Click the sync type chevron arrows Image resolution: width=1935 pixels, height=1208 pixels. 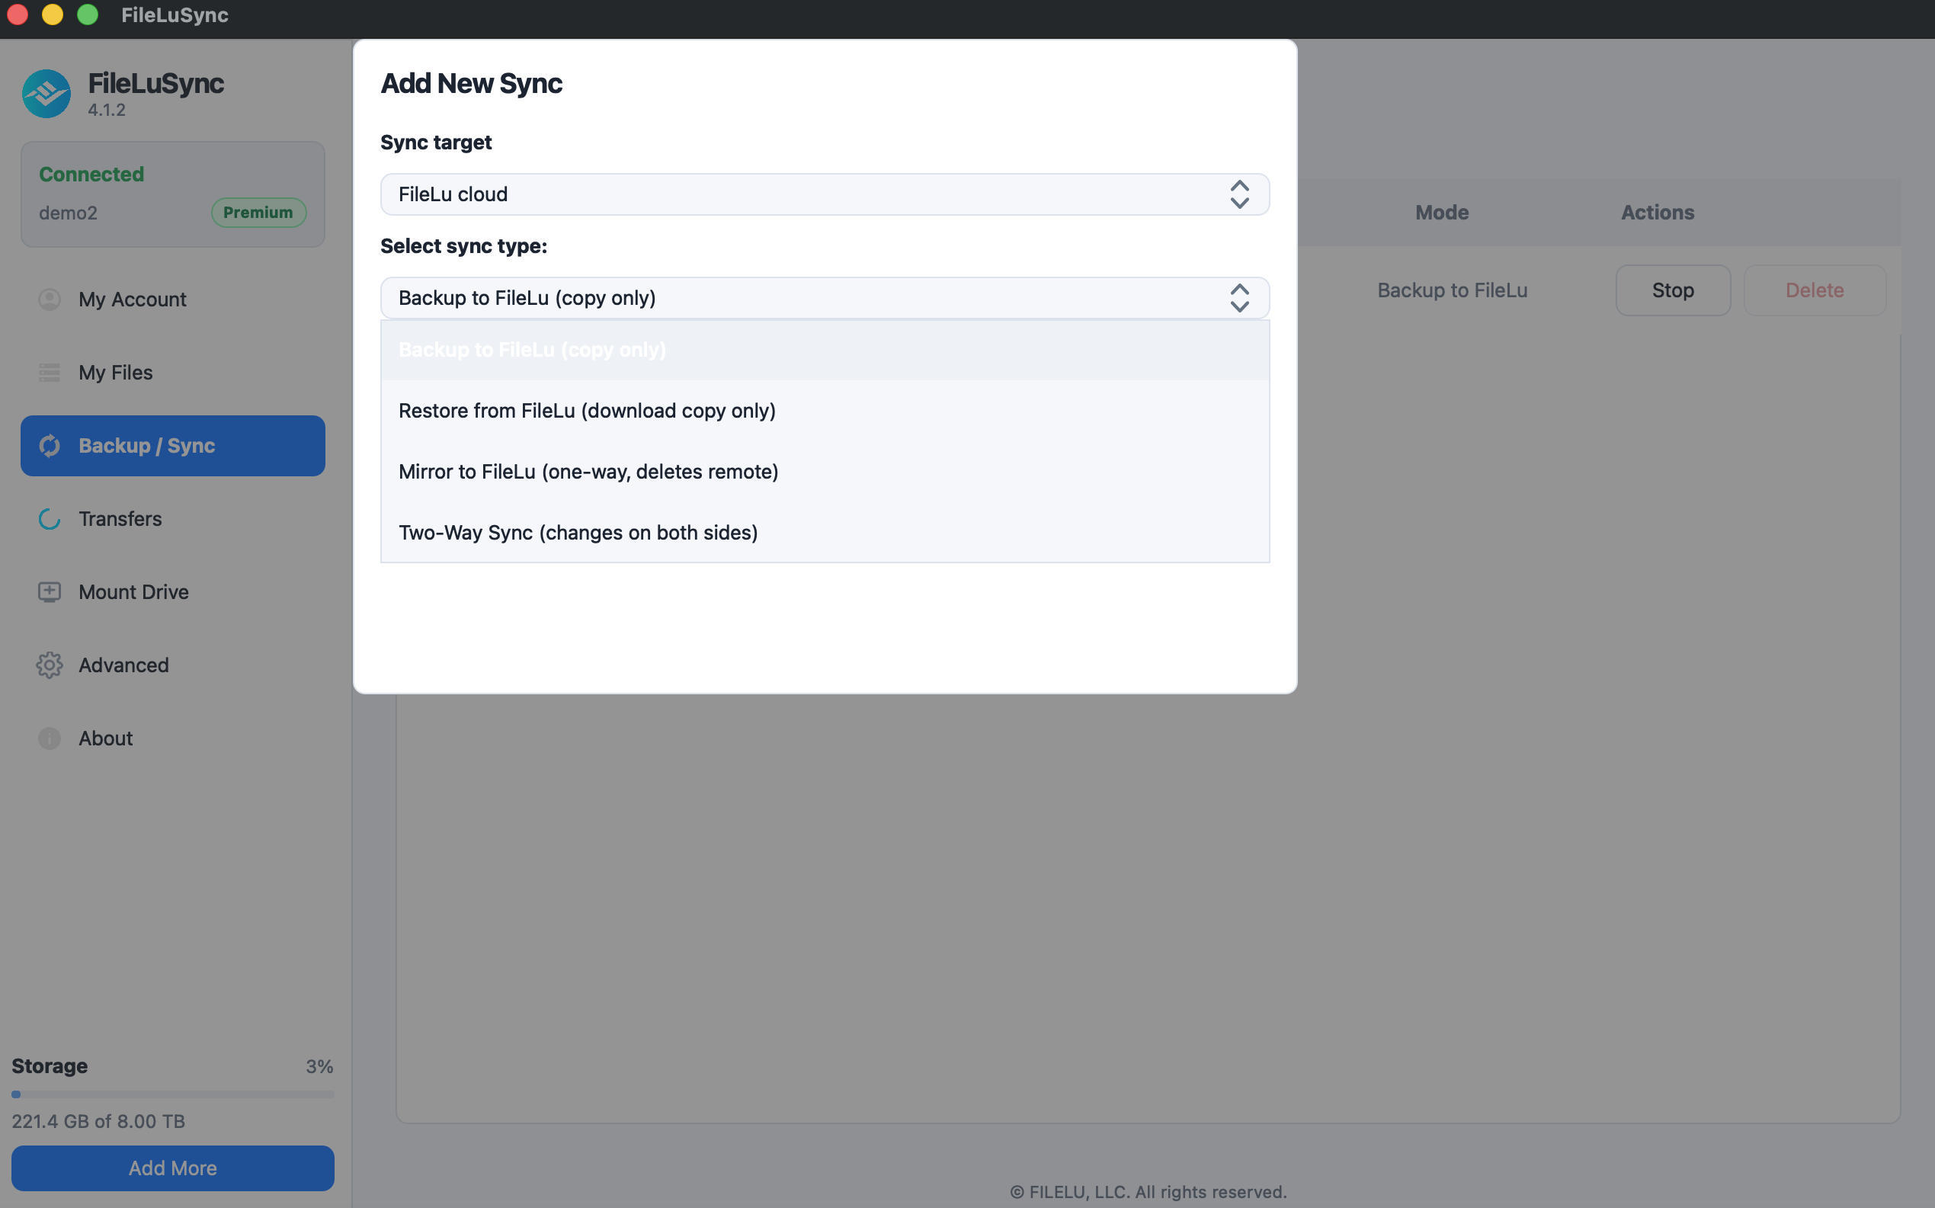[x=1239, y=298]
